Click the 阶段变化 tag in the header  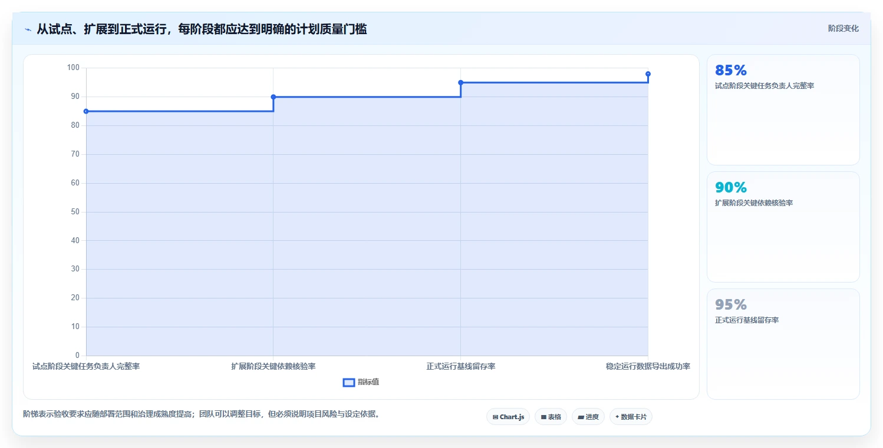pos(843,28)
